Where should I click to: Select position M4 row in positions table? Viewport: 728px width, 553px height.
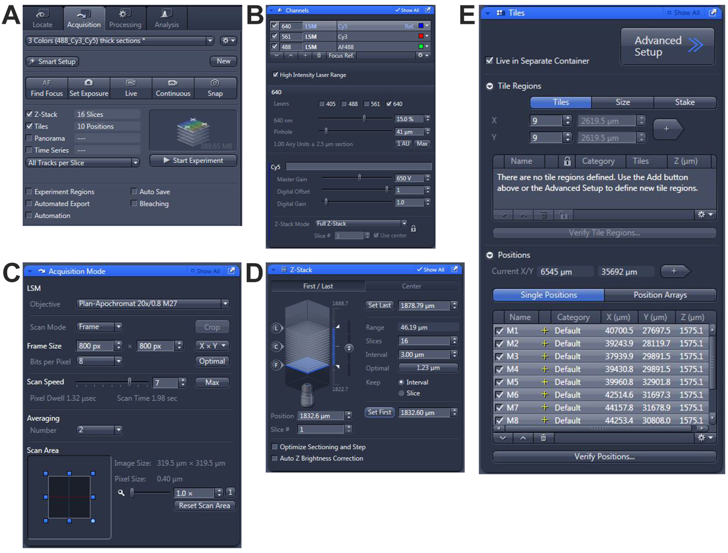click(601, 369)
